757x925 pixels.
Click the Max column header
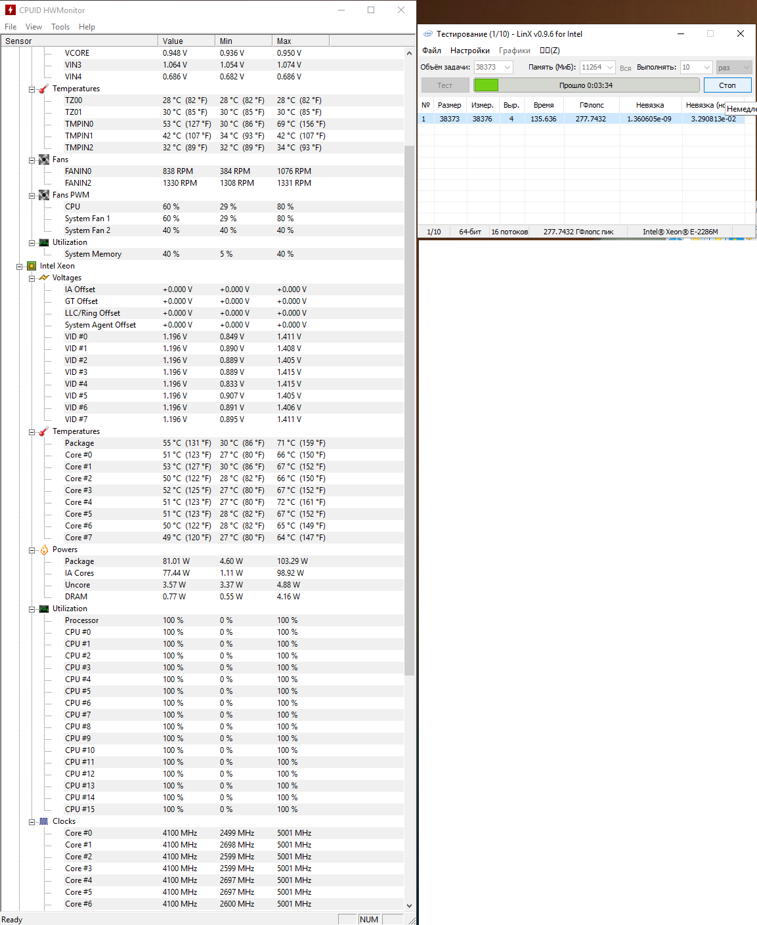(x=300, y=41)
